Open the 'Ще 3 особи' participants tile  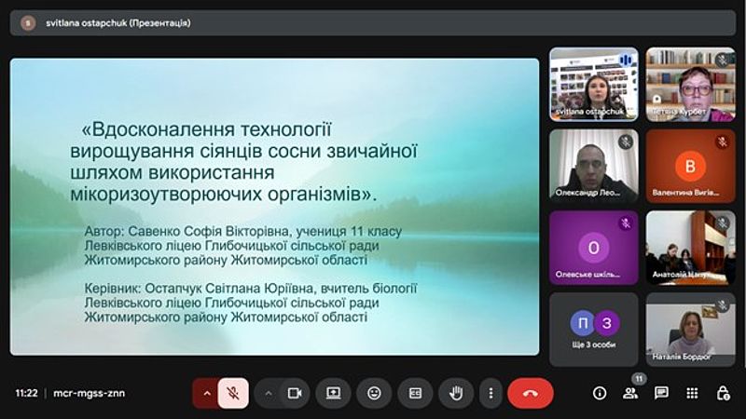pos(593,329)
